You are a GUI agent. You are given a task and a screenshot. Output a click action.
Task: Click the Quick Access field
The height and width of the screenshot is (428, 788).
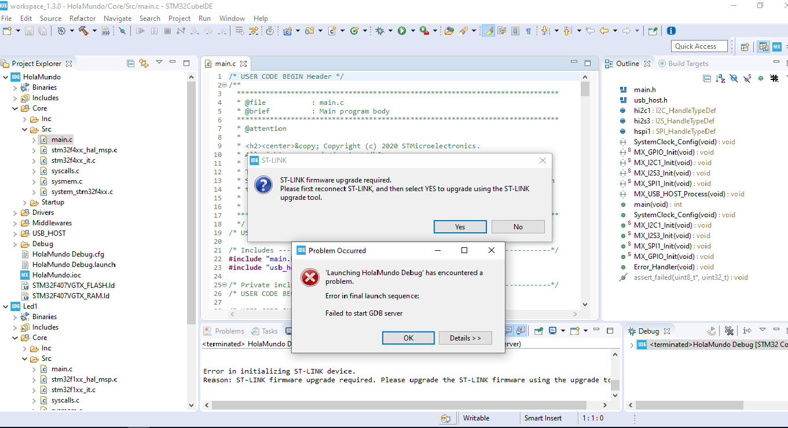[701, 46]
